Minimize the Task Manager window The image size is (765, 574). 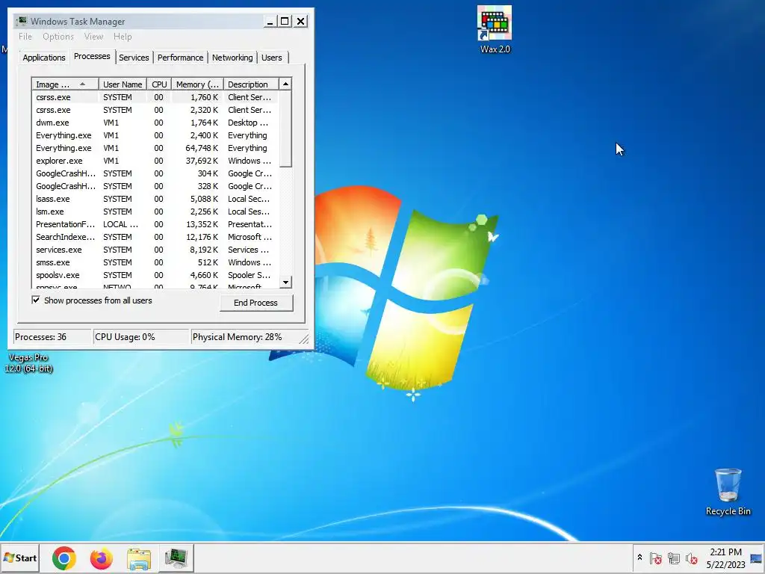pyautogui.click(x=270, y=21)
